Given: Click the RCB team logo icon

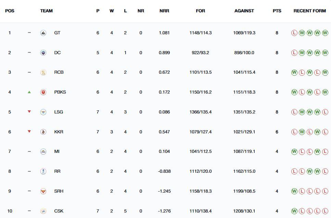Looking at the screenshot, I should 43,72.
